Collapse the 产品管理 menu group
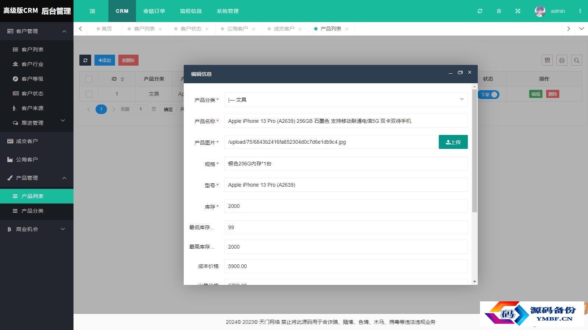Viewport: 588px width, 330px height. (37, 178)
